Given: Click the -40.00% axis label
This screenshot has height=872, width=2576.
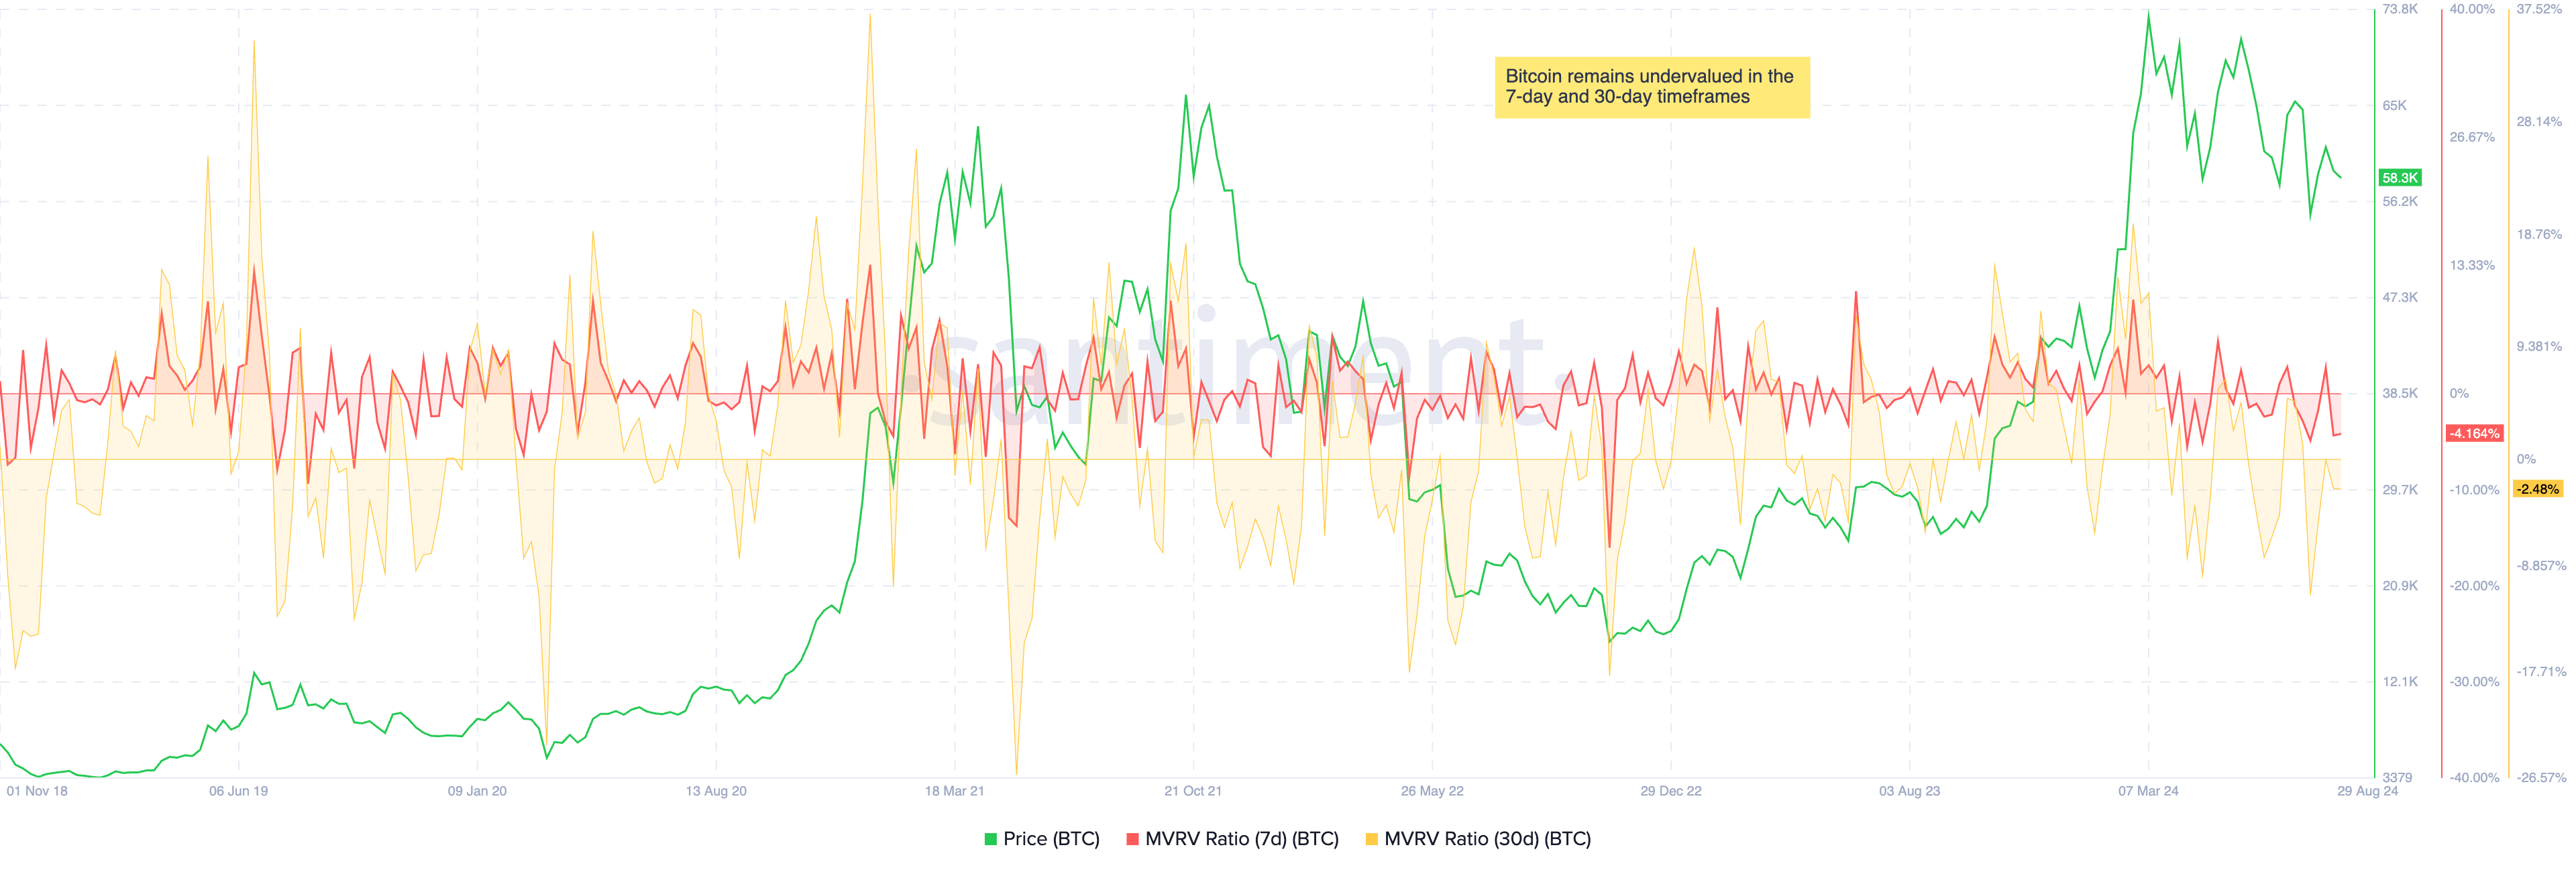Looking at the screenshot, I should [2474, 777].
